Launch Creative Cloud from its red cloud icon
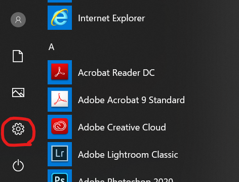The width and height of the screenshot is (239, 182). pos(60,127)
